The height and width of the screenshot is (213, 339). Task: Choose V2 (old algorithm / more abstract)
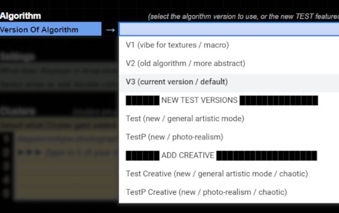229,63
